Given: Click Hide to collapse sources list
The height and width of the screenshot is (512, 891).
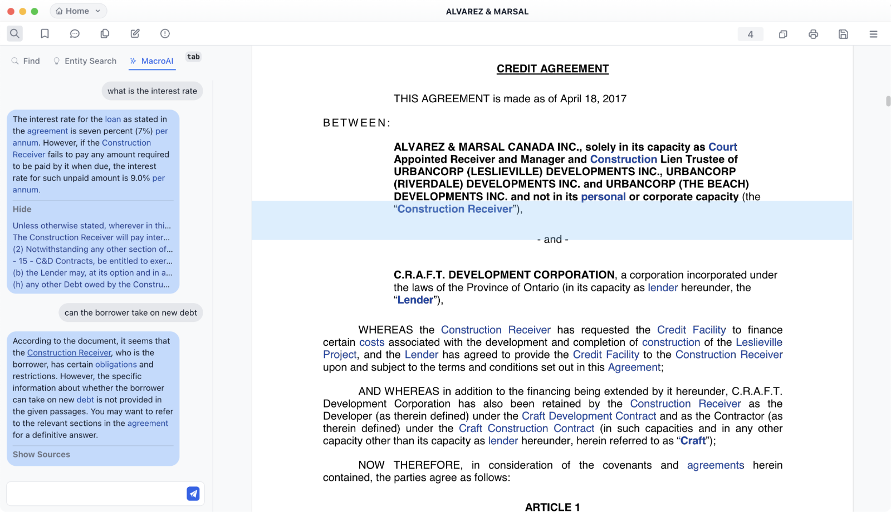Looking at the screenshot, I should click(x=22, y=209).
